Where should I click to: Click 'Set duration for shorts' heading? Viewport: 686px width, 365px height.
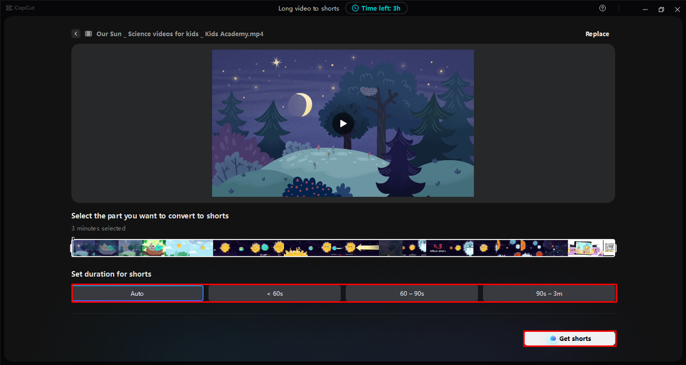pyautogui.click(x=111, y=274)
